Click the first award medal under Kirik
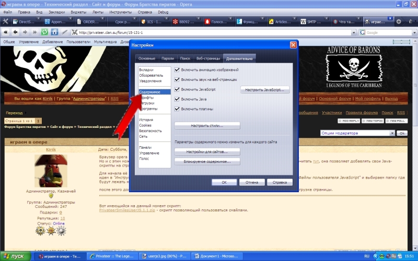 point(41,231)
